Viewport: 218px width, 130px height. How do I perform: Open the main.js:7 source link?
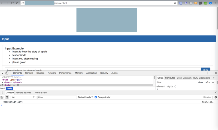point(208,102)
